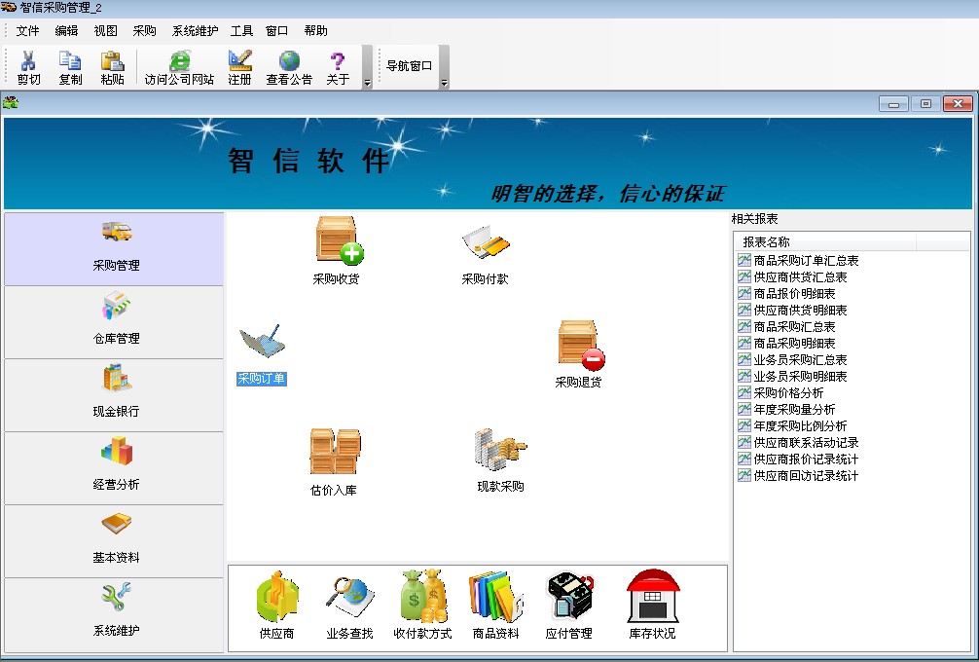Expand overflow arrow next to 导航窗口

[x=445, y=84]
